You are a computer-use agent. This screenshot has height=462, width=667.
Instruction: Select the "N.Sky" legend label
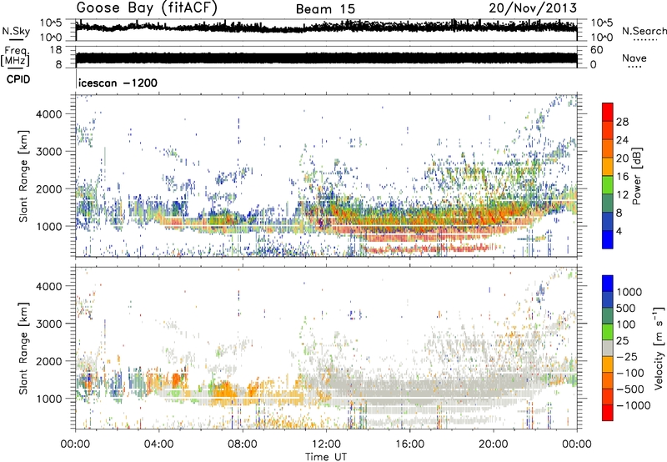tap(16, 31)
